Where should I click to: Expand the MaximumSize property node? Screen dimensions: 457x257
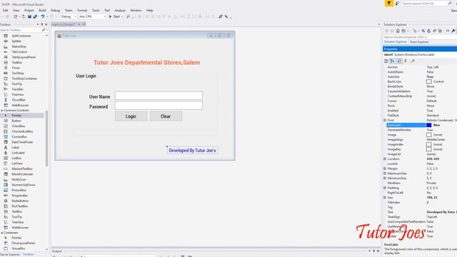click(385, 173)
